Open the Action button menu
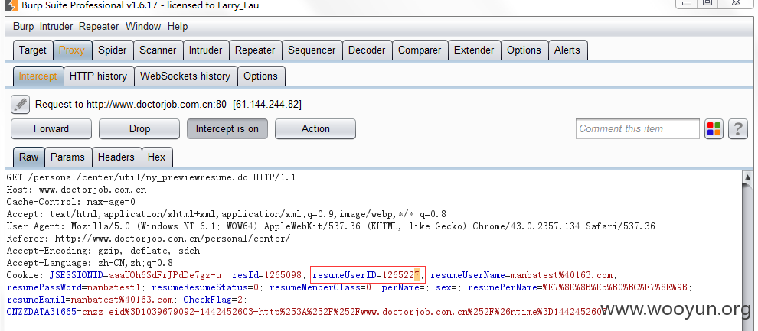 pyautogui.click(x=315, y=129)
